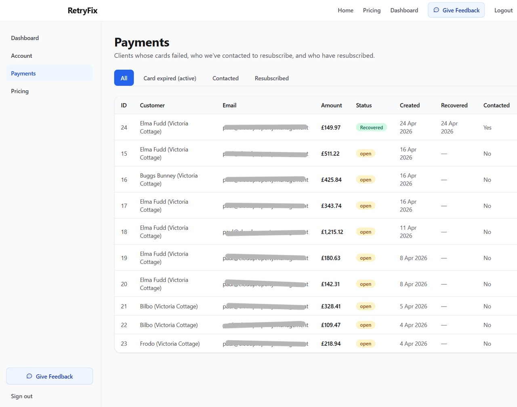Click Logout in the top bar
517x407 pixels.
coord(503,10)
